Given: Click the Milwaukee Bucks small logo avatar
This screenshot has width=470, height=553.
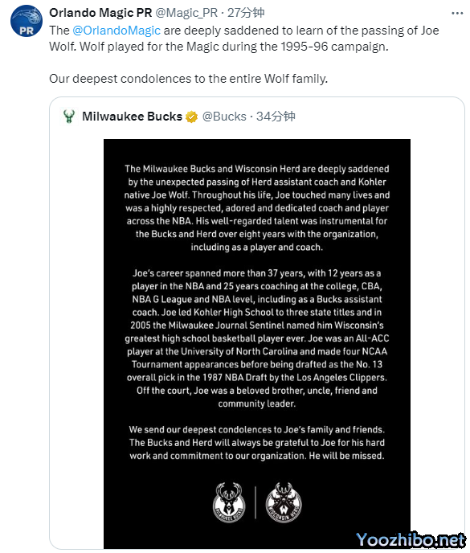Looking at the screenshot, I should (x=69, y=117).
